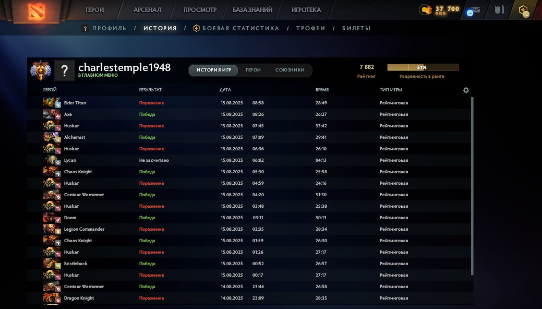Click the rank confidence 51% progress bar
The height and width of the screenshot is (309, 542).
423,67
